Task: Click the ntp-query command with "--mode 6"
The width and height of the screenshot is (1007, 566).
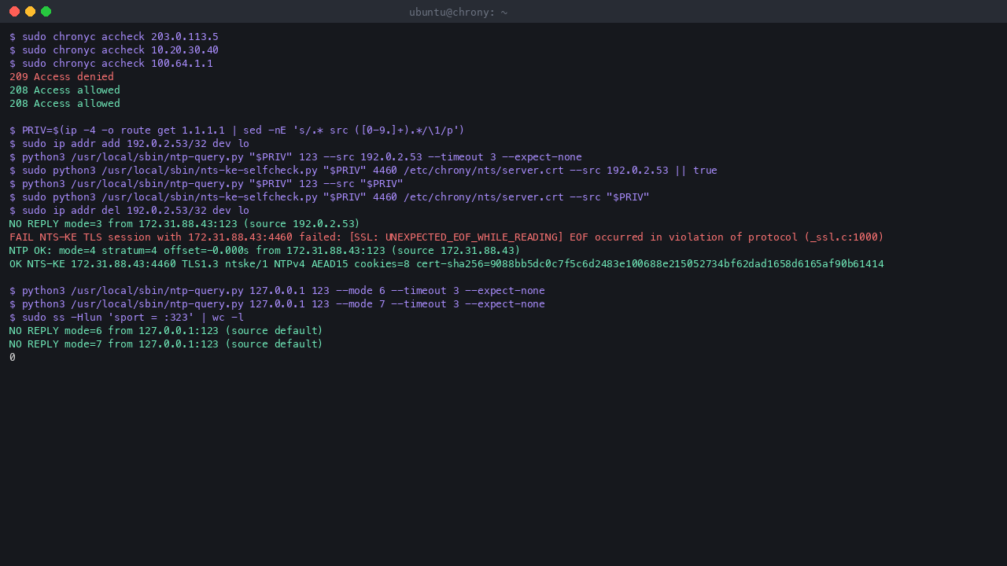Action: coord(277,291)
